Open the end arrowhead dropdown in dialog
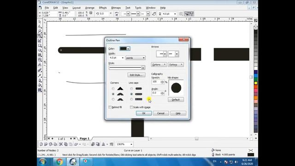 [177, 54]
